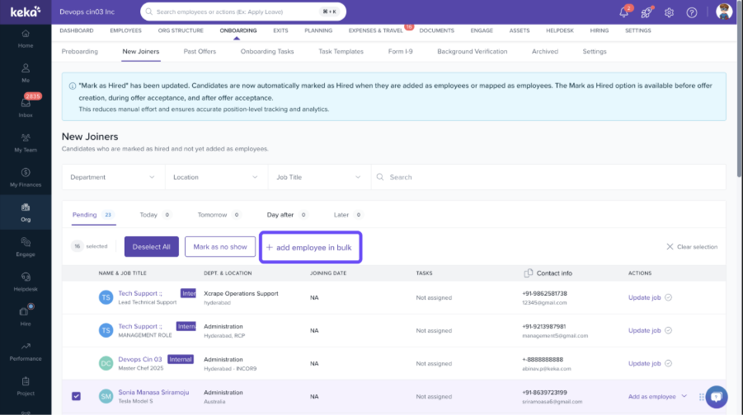743x415 pixels.
Task: Click the Mark as no show button
Action: coord(220,246)
